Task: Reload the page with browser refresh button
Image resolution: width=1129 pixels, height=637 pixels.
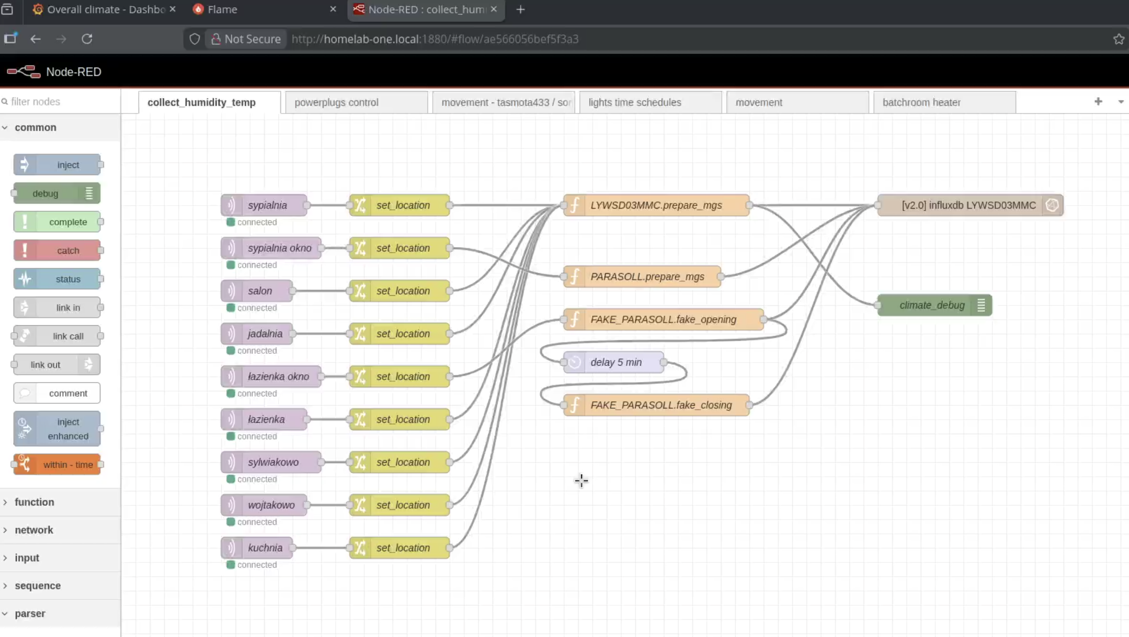Action: pyautogui.click(x=87, y=39)
